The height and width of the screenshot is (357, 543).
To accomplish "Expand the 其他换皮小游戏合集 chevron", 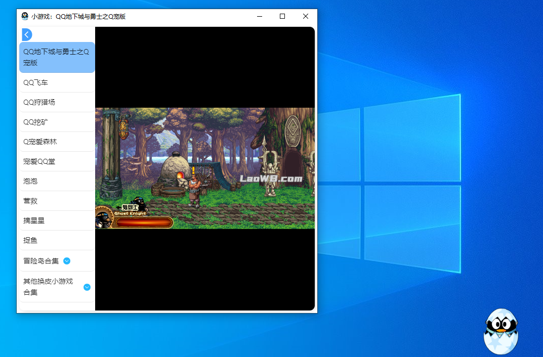I will click(x=87, y=287).
